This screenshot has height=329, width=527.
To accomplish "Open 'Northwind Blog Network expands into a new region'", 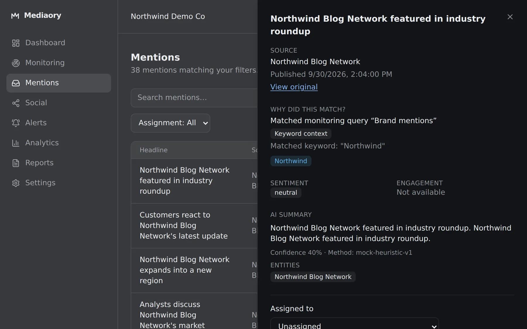I will pyautogui.click(x=194, y=271).
